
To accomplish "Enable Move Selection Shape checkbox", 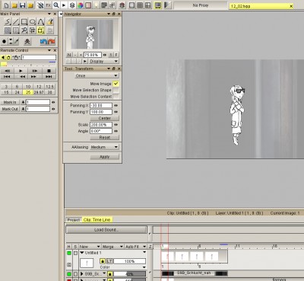I will click(x=116, y=90).
